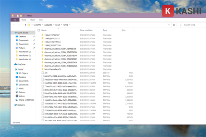Open the Share ribbon tab
This screenshot has height=137, width=206.
click(x=33, y=20)
